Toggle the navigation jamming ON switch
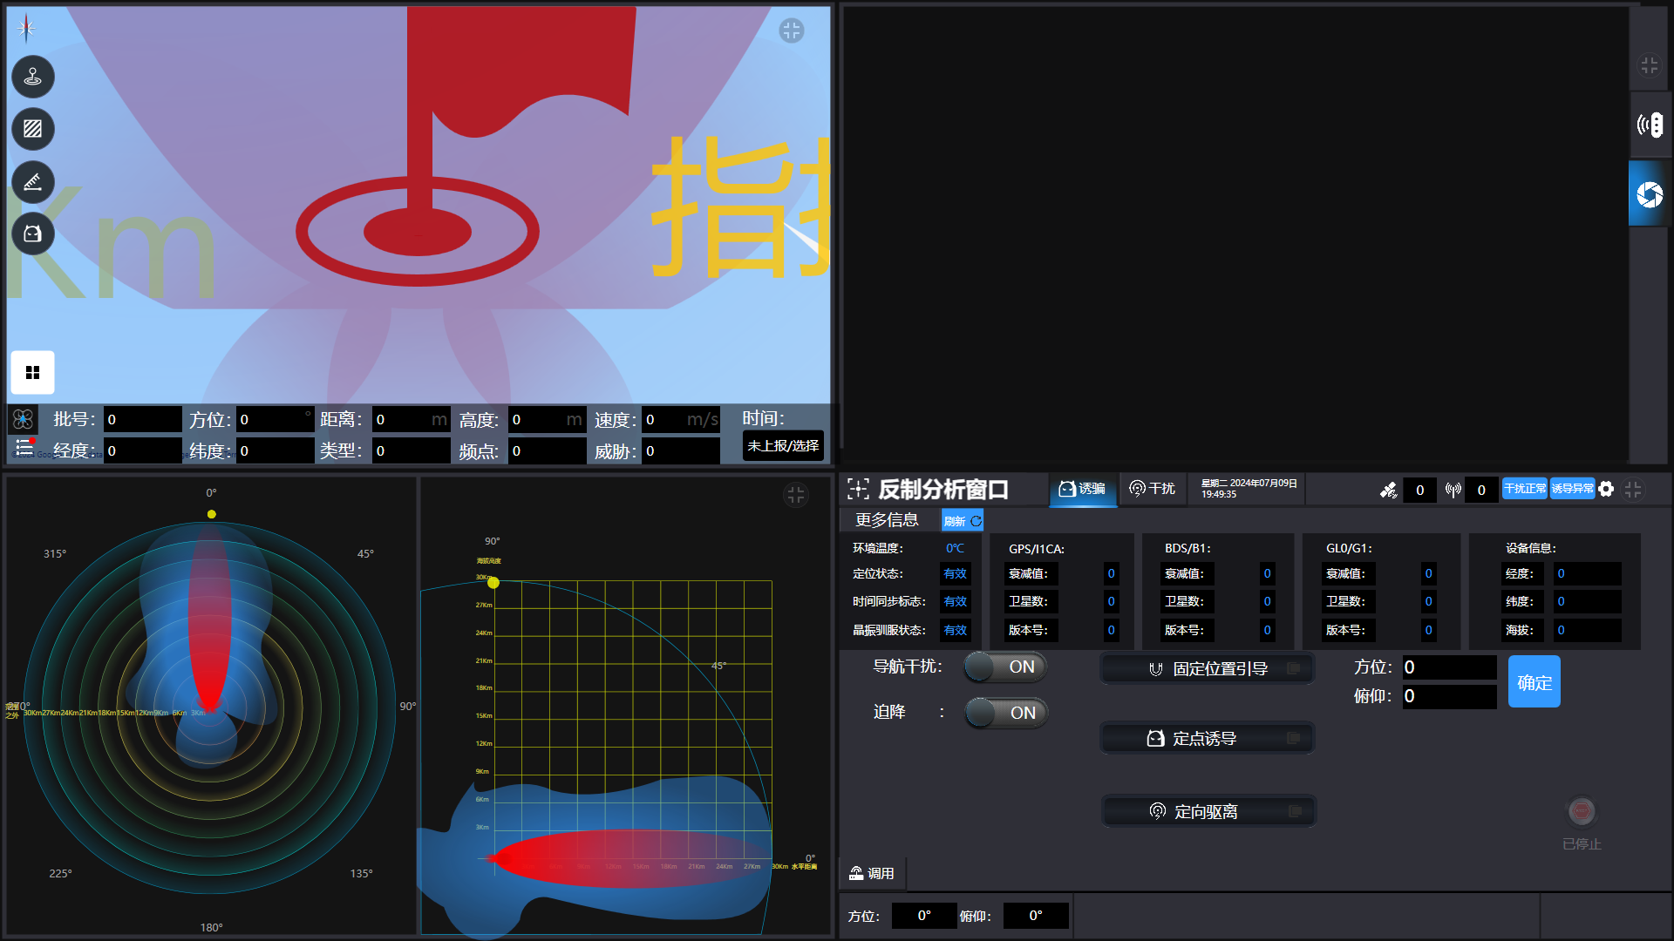 (1002, 667)
